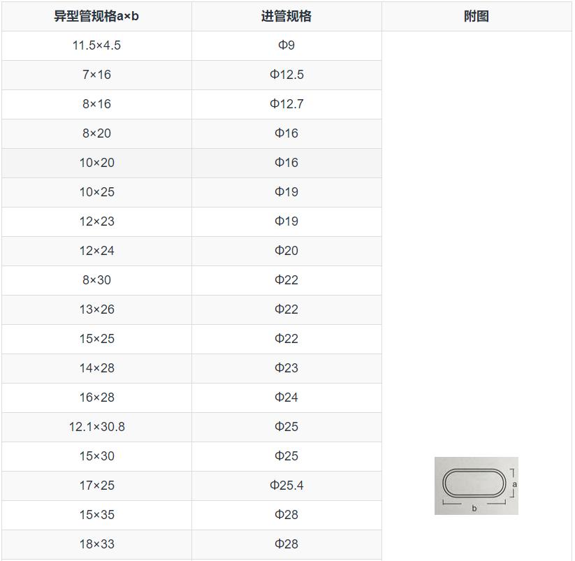Click the Φ9 pipe size cell

pos(286,45)
